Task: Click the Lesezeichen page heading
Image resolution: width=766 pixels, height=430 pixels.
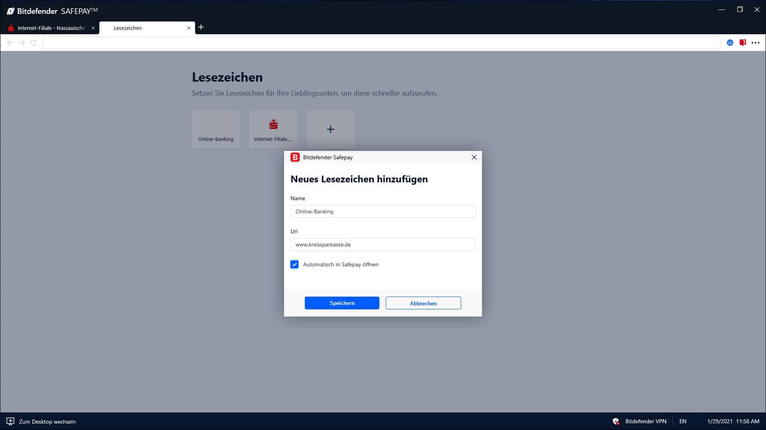Action: (227, 77)
